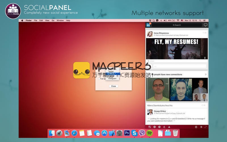Open yellow Notes app in Dock
This screenshot has height=142, width=227.
[x=82, y=133]
